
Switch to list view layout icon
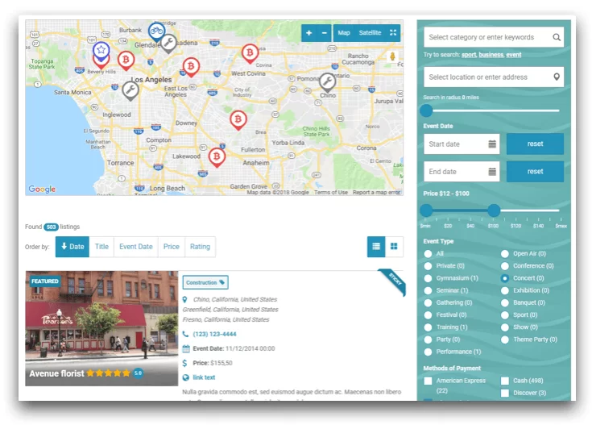point(375,247)
